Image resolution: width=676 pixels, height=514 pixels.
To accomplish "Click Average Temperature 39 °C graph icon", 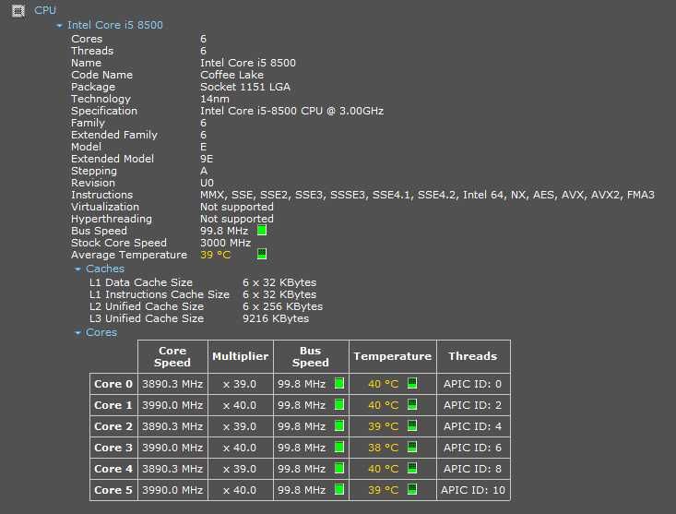I will (262, 254).
